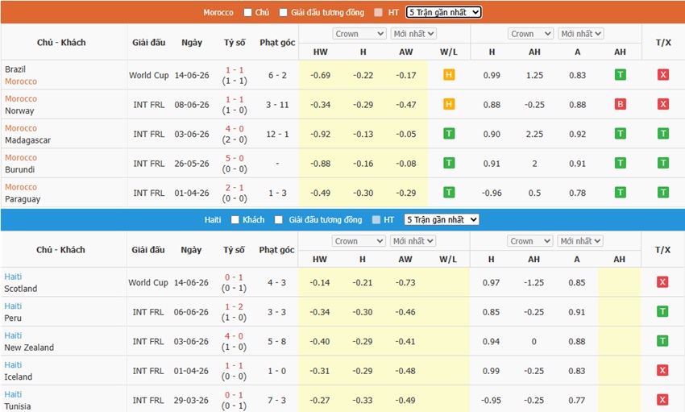Click the W/L 'H' badge in Brazil–Morocco row
The width and height of the screenshot is (685, 412).
click(x=449, y=75)
